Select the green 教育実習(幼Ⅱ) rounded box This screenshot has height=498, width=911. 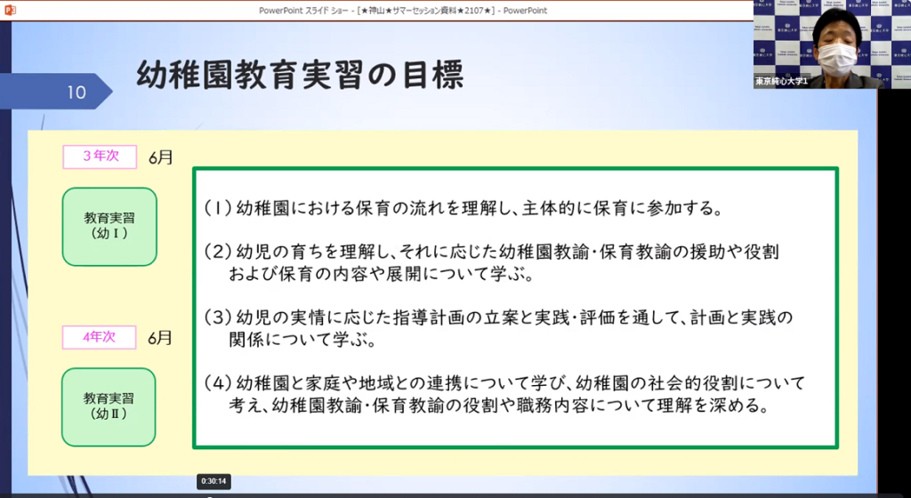point(109,406)
